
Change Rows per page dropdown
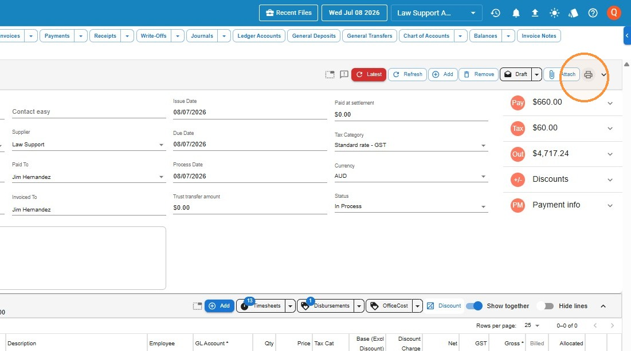coord(532,325)
